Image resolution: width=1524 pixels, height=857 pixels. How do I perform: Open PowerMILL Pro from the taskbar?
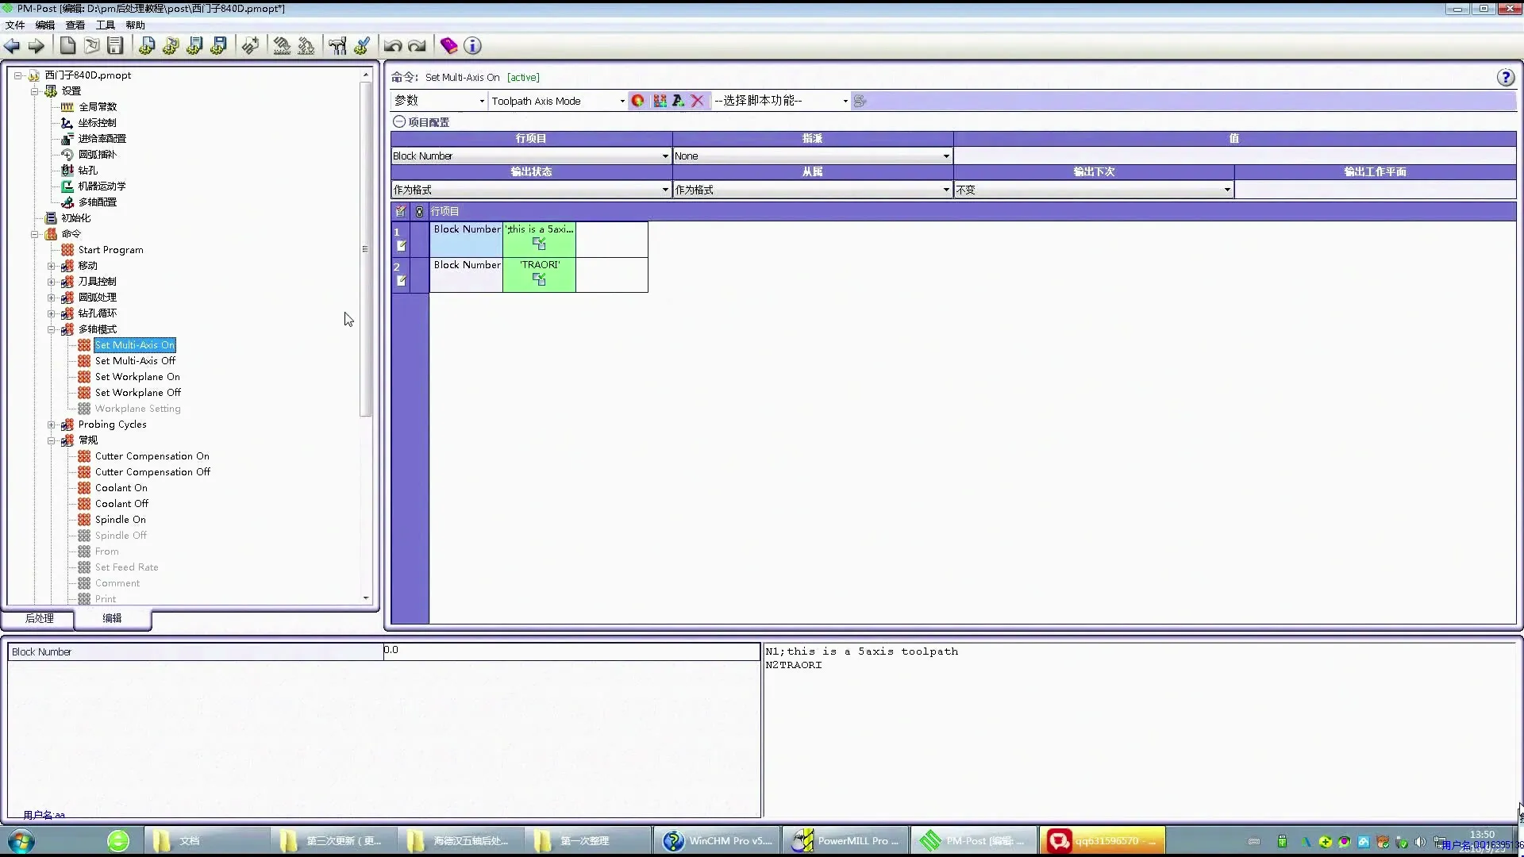(x=845, y=840)
